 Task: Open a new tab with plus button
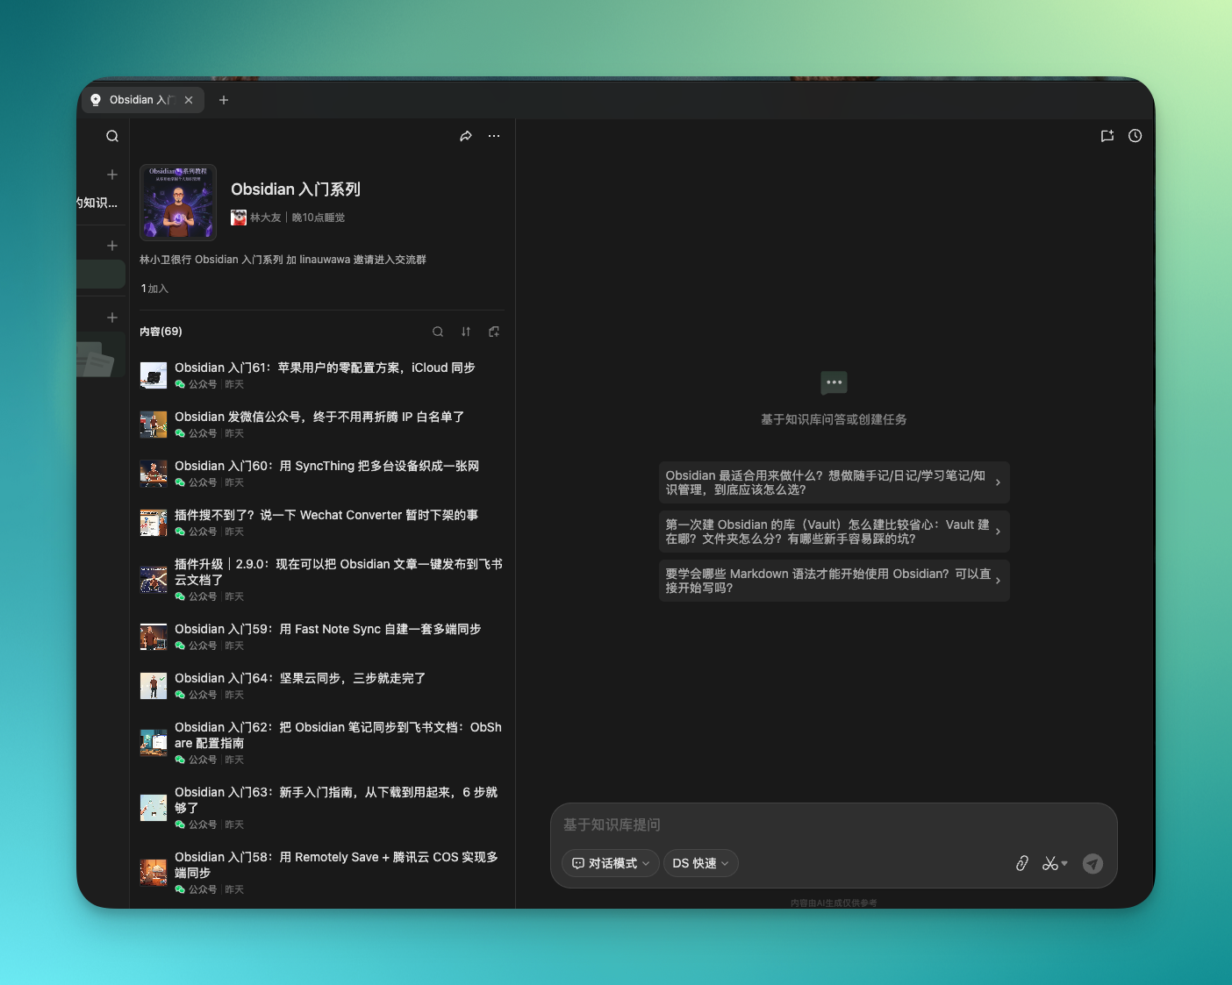224,100
